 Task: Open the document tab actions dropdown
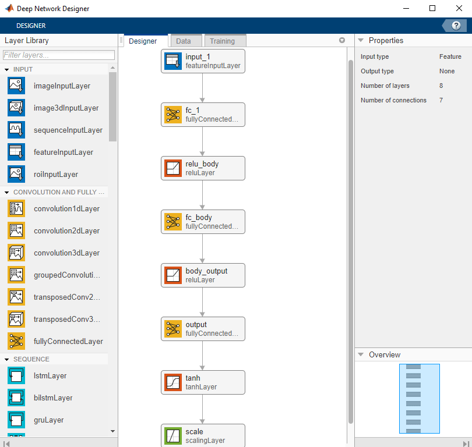coord(342,40)
